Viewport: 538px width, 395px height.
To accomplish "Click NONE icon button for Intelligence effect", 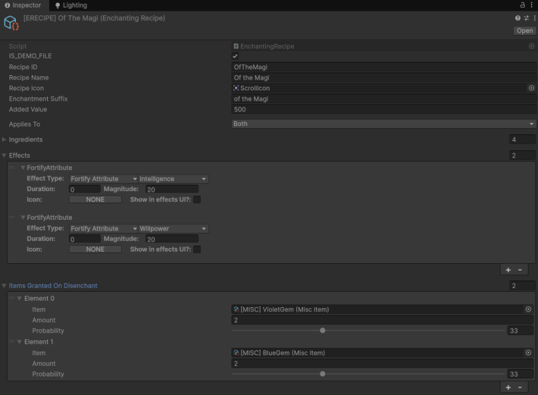I will pyautogui.click(x=96, y=199).
